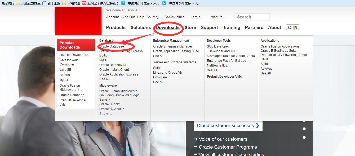Click See All under Applications
This screenshot has height=156, width=355.
click(267, 73)
